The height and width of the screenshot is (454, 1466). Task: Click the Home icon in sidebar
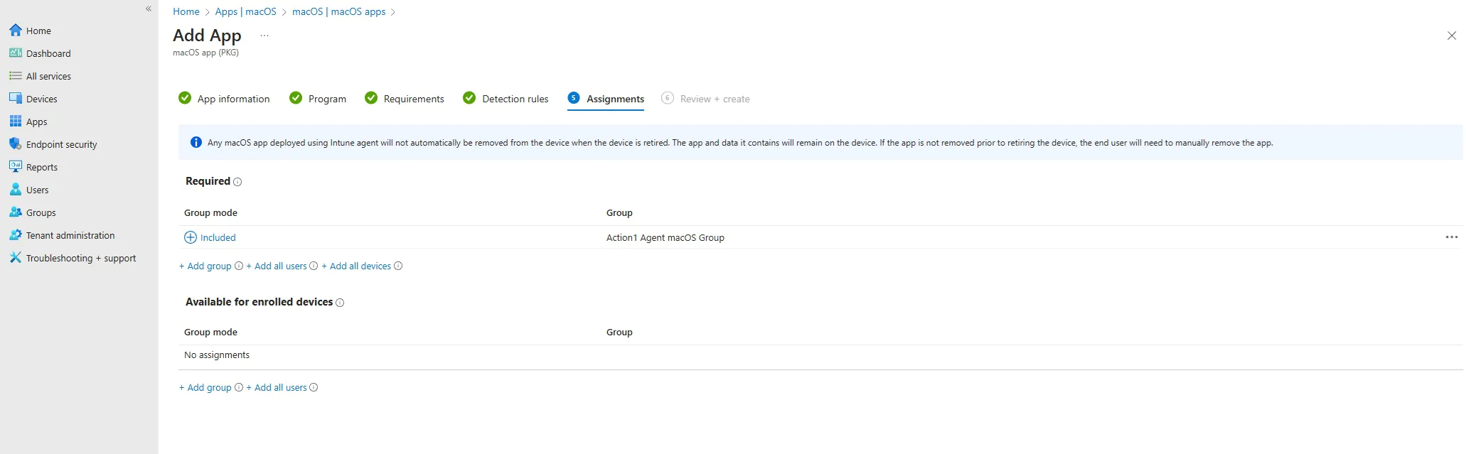[16, 30]
